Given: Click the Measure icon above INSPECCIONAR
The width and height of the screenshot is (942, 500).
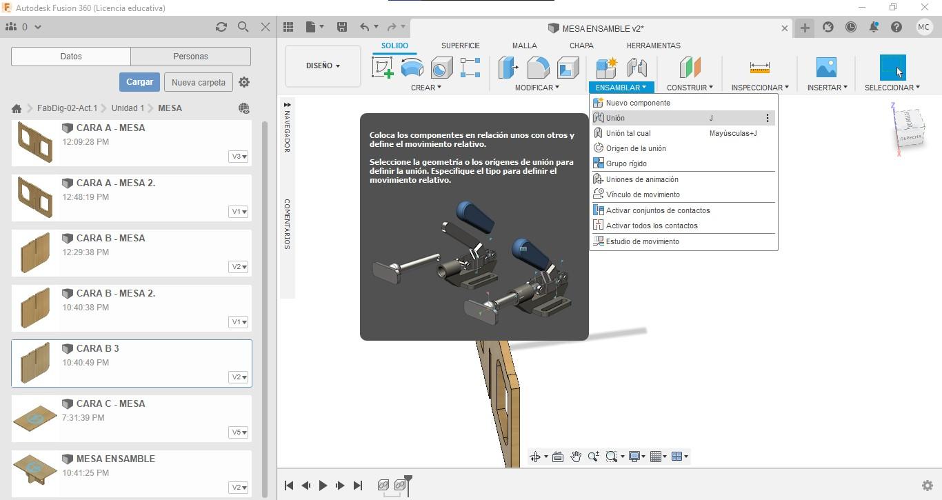Looking at the screenshot, I should coord(759,68).
